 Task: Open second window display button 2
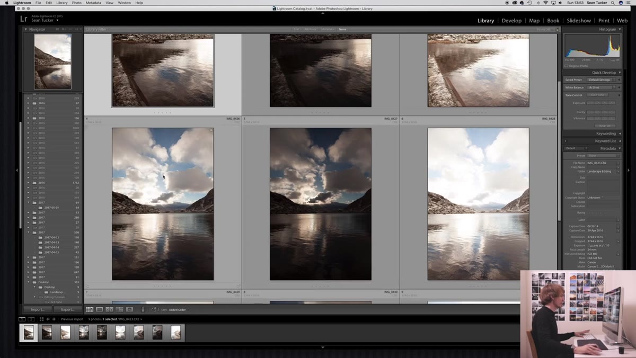pos(31,319)
